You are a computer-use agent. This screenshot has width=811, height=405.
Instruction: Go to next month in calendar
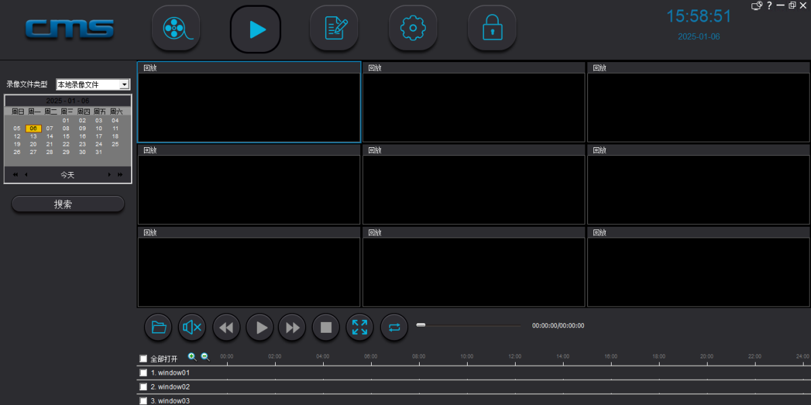click(x=109, y=175)
